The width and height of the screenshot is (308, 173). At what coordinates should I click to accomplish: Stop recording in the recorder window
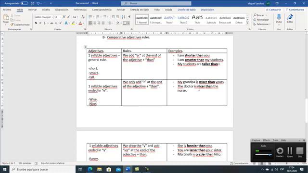[300, 152]
